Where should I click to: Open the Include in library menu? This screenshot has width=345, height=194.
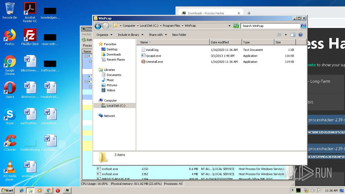130,35
